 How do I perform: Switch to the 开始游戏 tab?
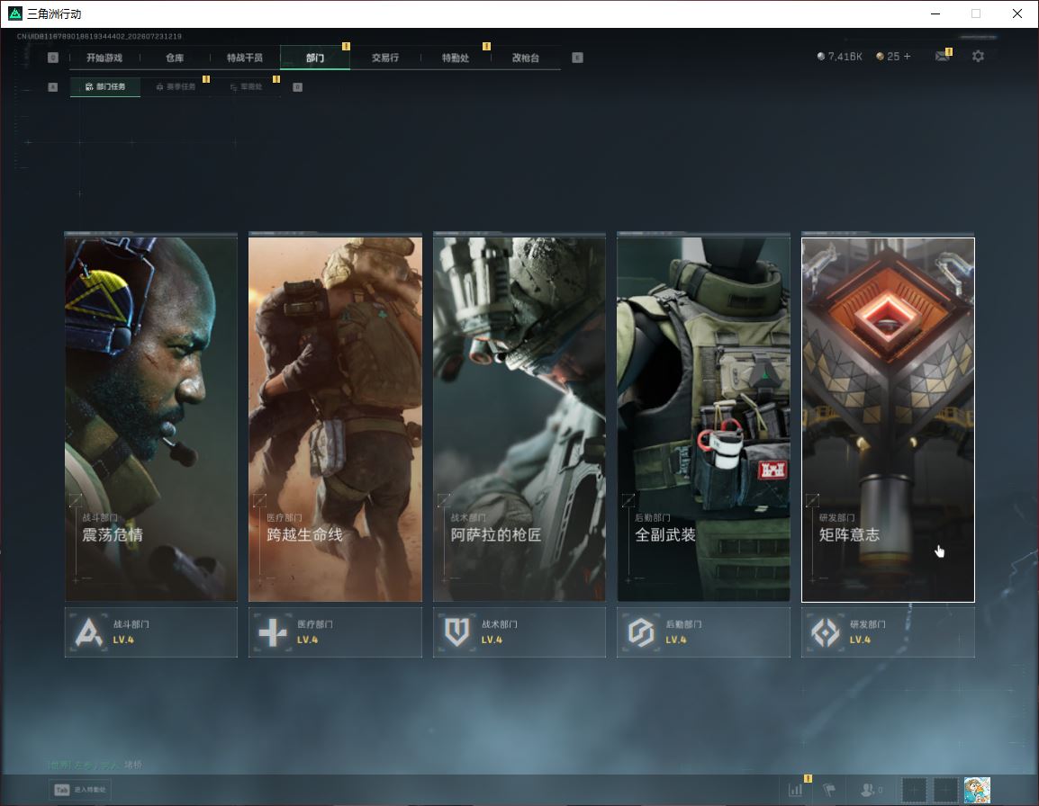[x=104, y=58]
